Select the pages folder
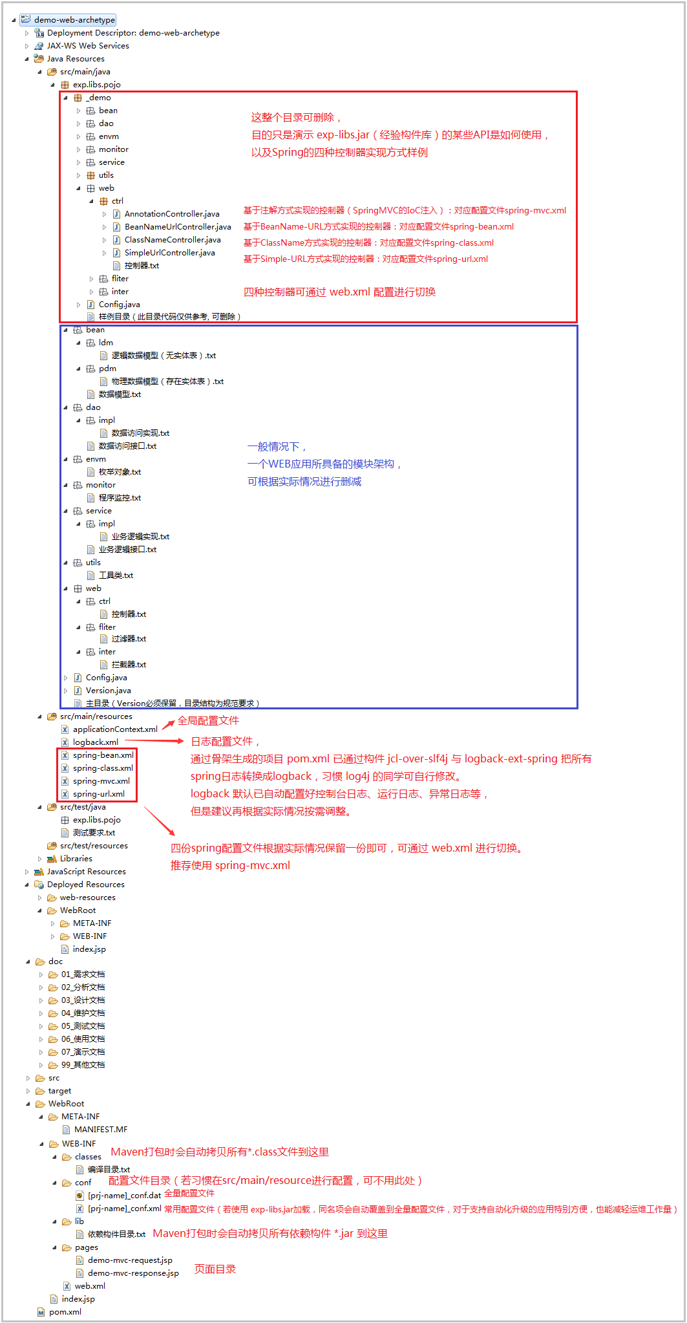This screenshot has width=687, height=1323. pos(87,1247)
